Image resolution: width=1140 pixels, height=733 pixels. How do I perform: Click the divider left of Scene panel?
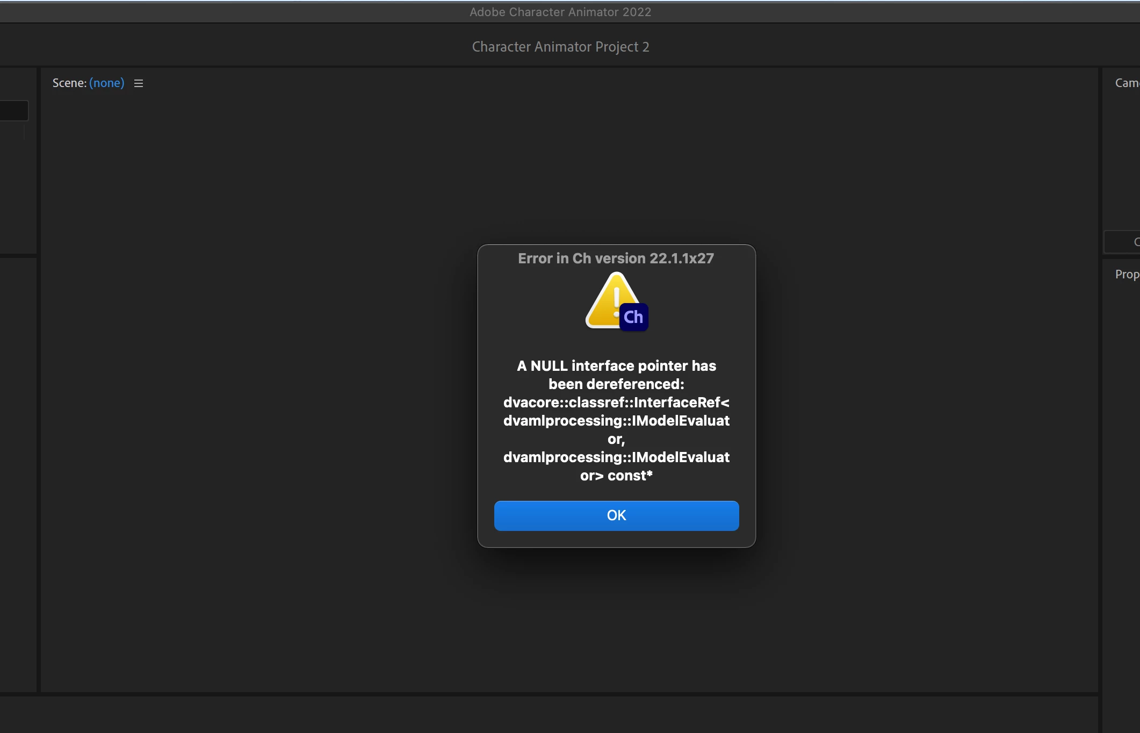coord(39,376)
